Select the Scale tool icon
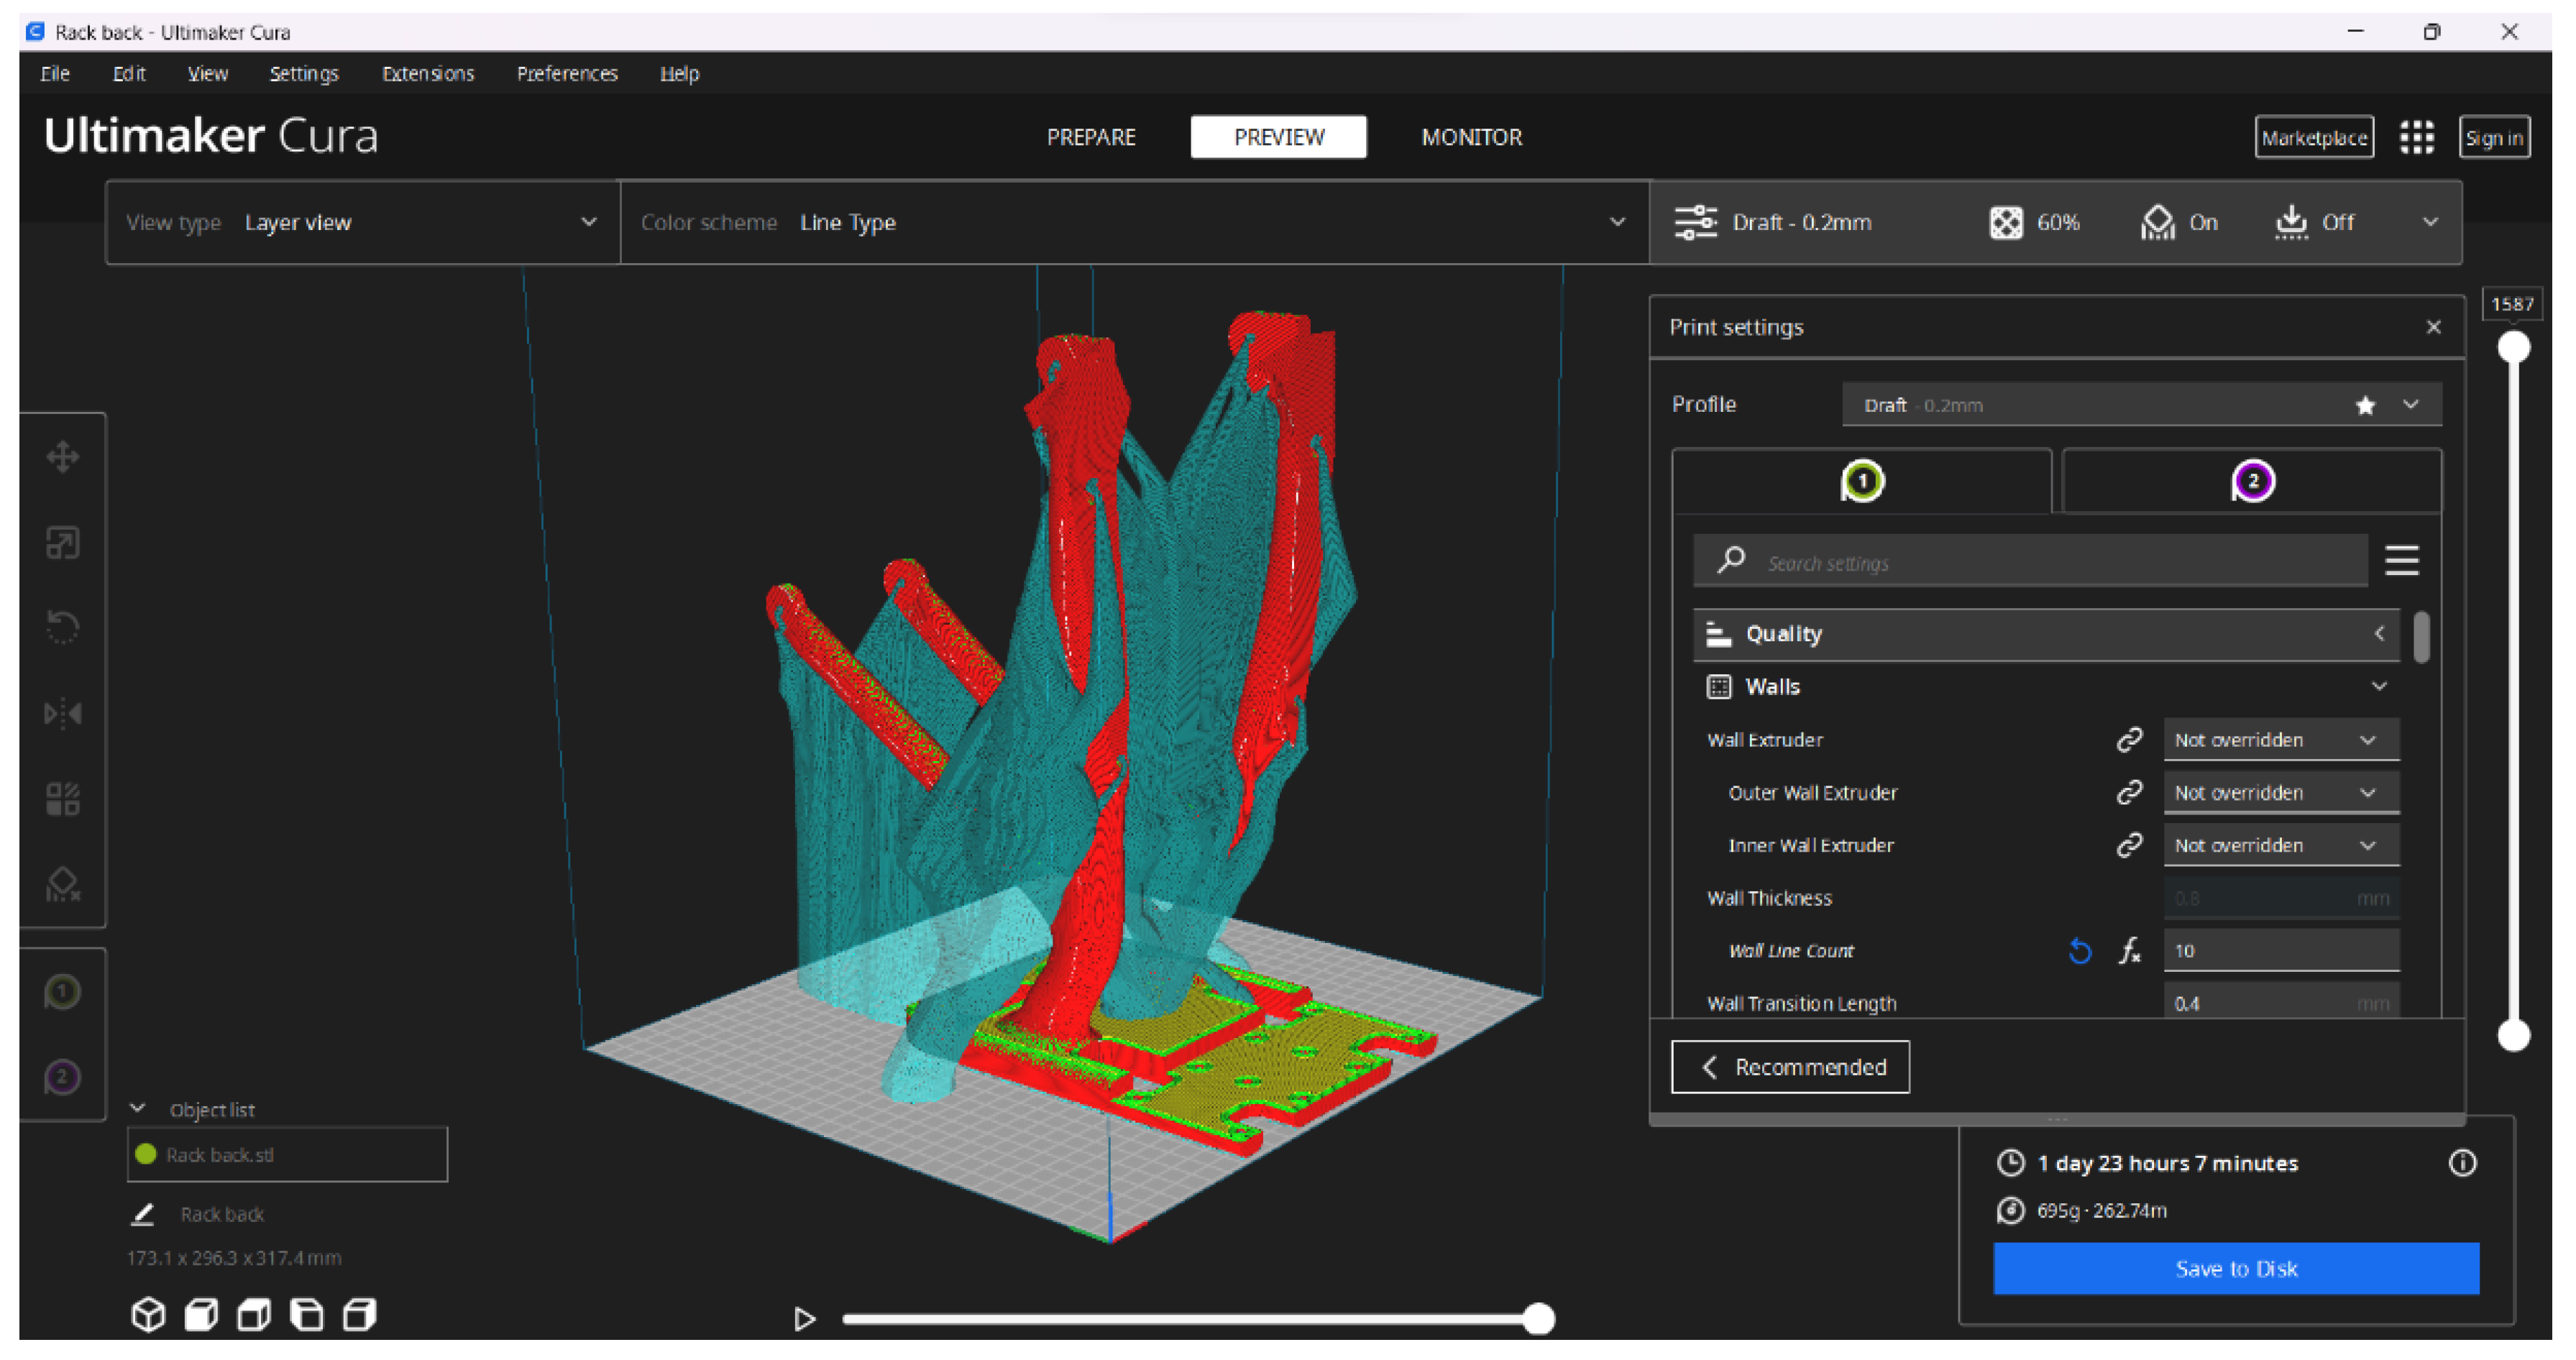Image resolution: width=2576 pixels, height=1360 pixels. [62, 543]
